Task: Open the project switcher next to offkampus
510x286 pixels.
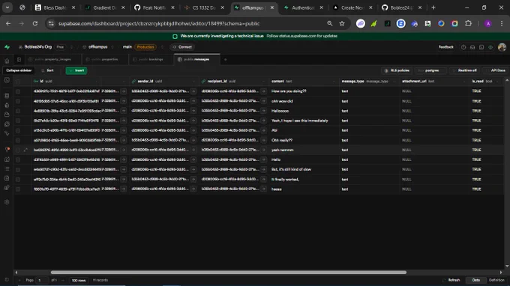Action: [112, 47]
